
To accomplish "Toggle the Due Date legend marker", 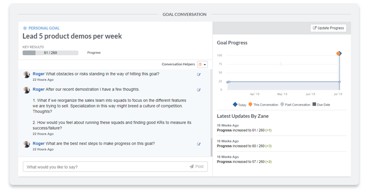I will tap(314, 105).
